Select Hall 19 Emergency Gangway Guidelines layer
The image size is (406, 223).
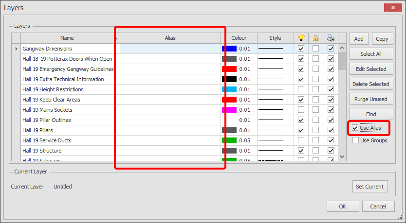click(x=68, y=69)
